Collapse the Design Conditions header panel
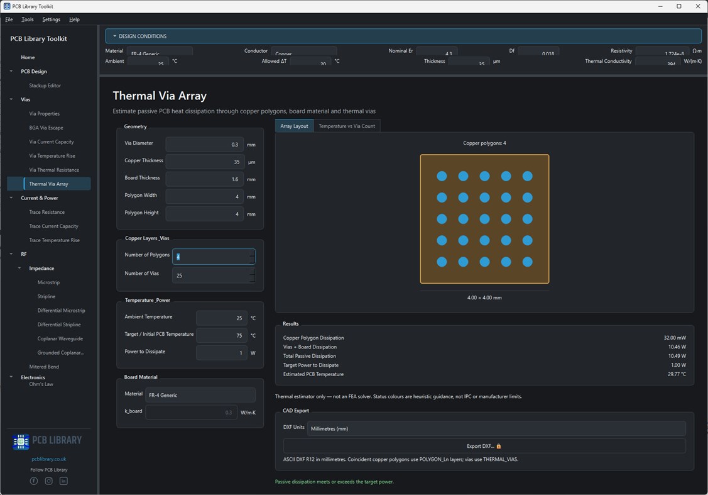The height and width of the screenshot is (495, 708). click(x=403, y=36)
